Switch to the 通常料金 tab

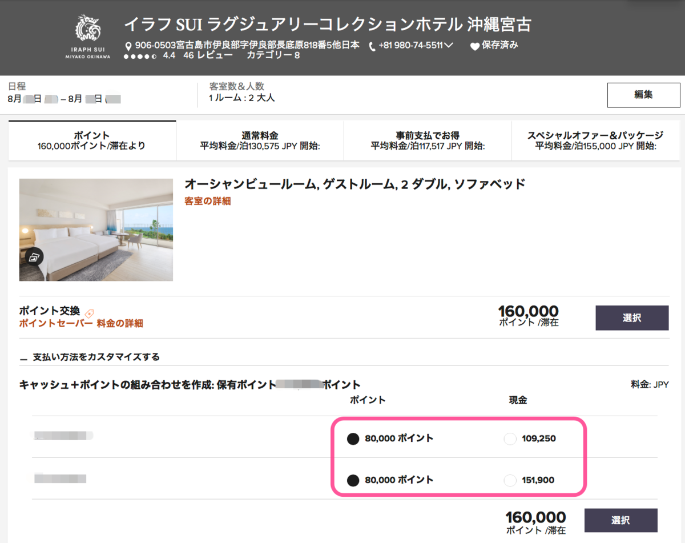click(x=260, y=140)
